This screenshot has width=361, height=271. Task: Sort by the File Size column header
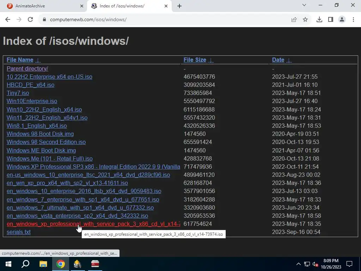point(195,60)
